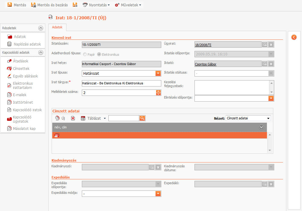Screen dimensions: 302x211
Task: Click the lookup icon for Ügyirat
Action: 265,45
